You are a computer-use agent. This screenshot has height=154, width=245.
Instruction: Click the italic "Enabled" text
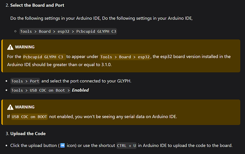[x=80, y=90]
